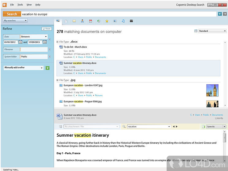This screenshot has width=228, height=171.
Task: Go back using the left navigation arrow
Action: [220, 14]
